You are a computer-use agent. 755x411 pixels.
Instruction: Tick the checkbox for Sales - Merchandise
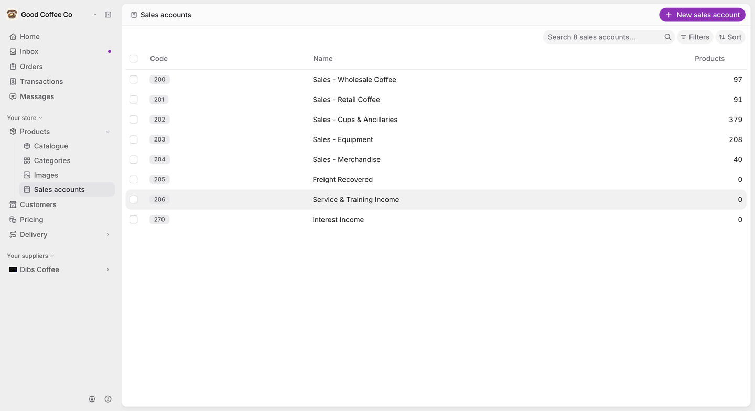coord(134,159)
